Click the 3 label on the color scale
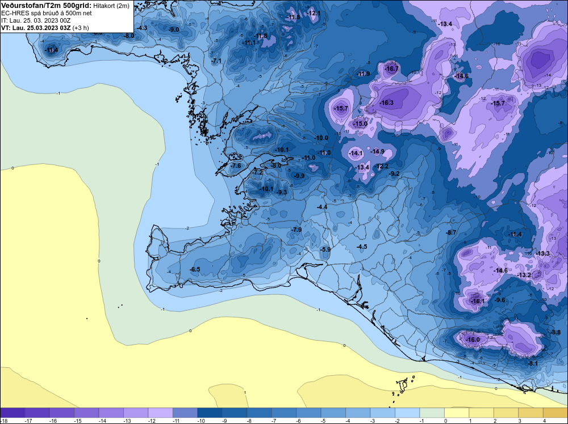The image size is (568, 424). pyautogui.click(x=520, y=421)
